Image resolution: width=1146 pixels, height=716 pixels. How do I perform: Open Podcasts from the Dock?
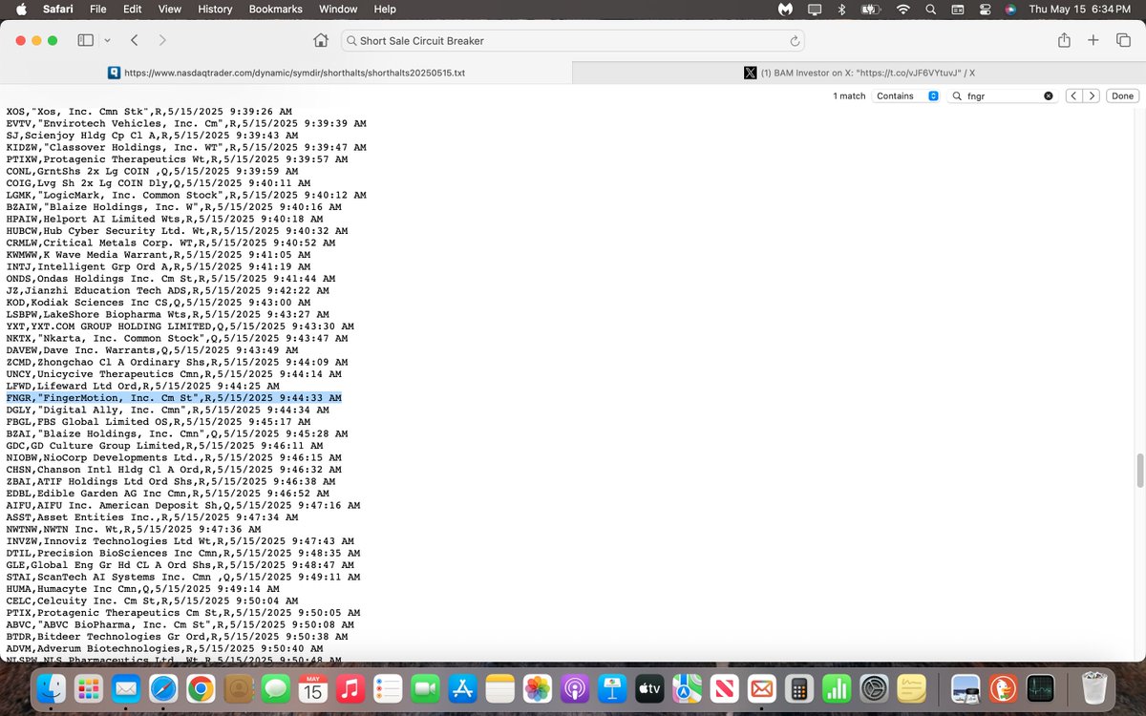pos(574,688)
